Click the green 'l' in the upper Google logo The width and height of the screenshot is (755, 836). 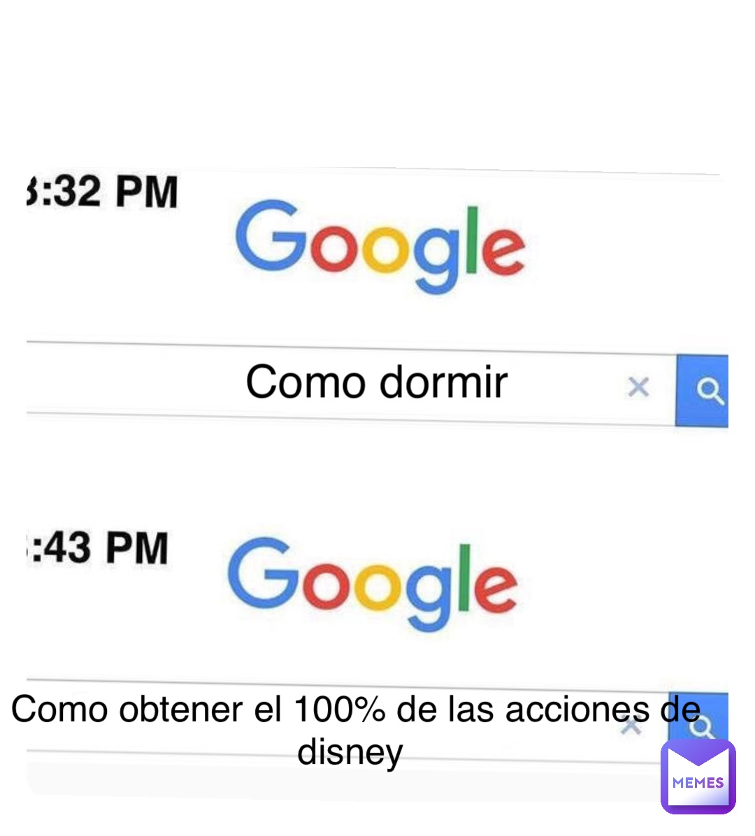tap(471, 240)
